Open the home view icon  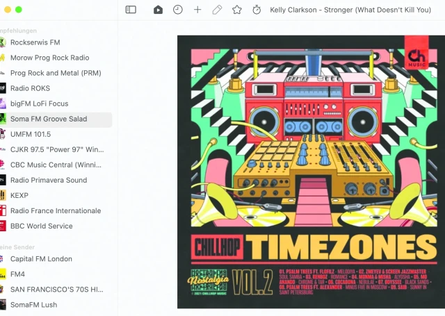[x=158, y=10]
